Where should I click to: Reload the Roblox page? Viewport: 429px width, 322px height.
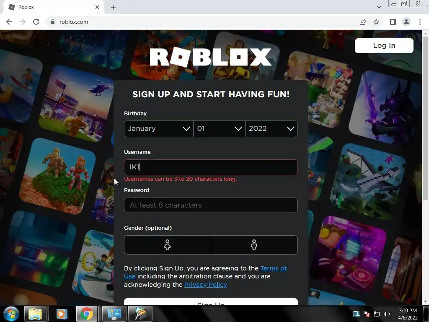[36, 22]
